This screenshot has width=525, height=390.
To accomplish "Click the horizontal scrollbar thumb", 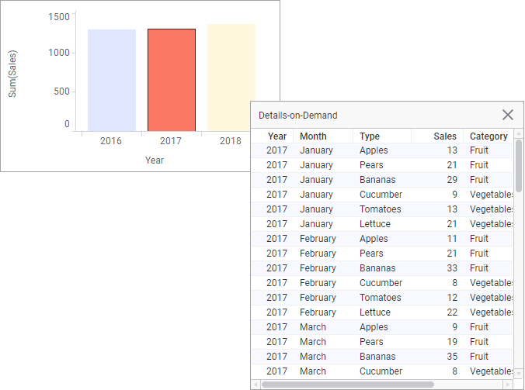I will (348, 384).
